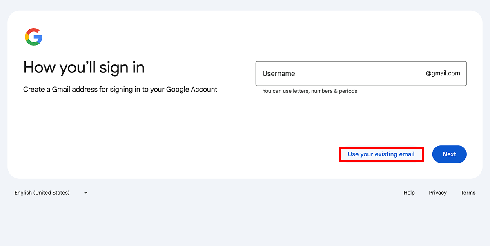Focus the Username input field

click(x=361, y=74)
